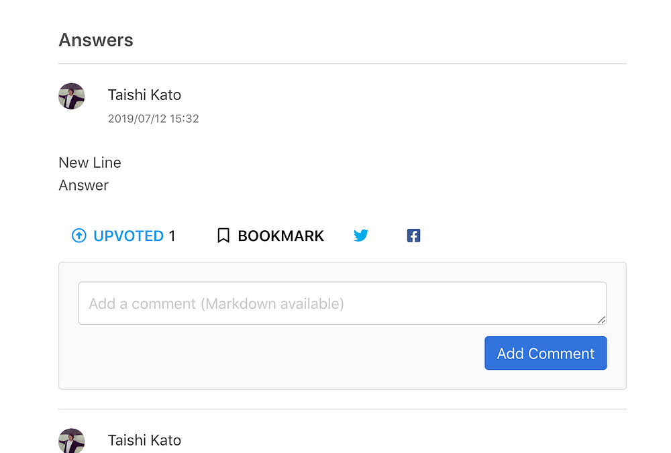The width and height of the screenshot is (671, 453).
Task: Click the first Taishi Kato avatar
Action: pos(72,97)
